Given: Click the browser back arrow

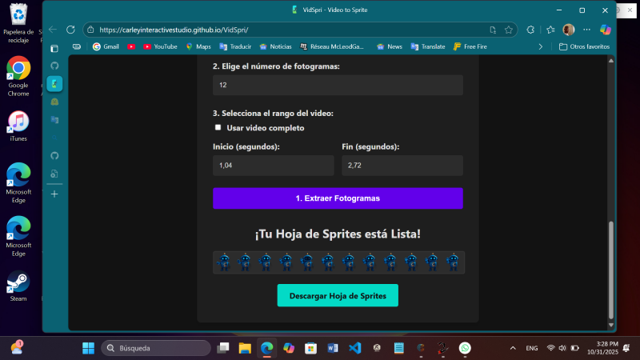Looking at the screenshot, I should tap(54, 30).
